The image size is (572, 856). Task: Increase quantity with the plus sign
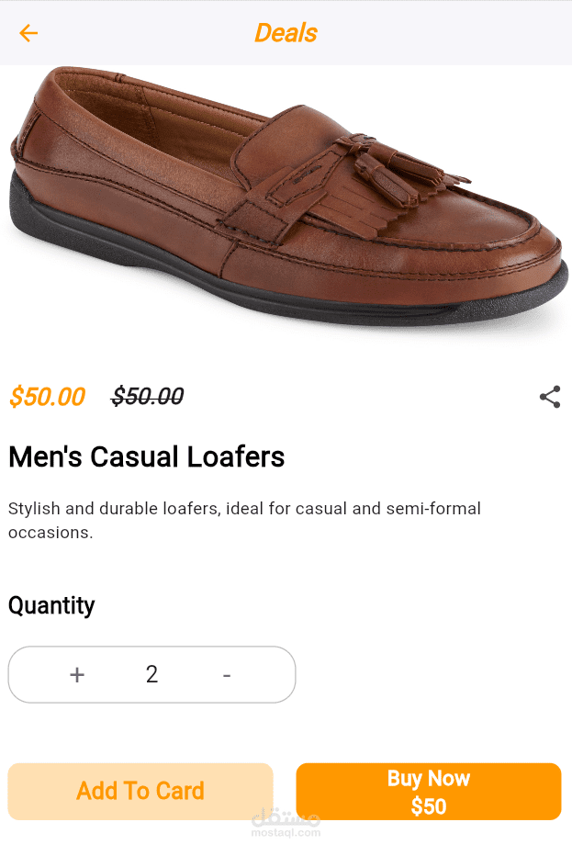77,675
